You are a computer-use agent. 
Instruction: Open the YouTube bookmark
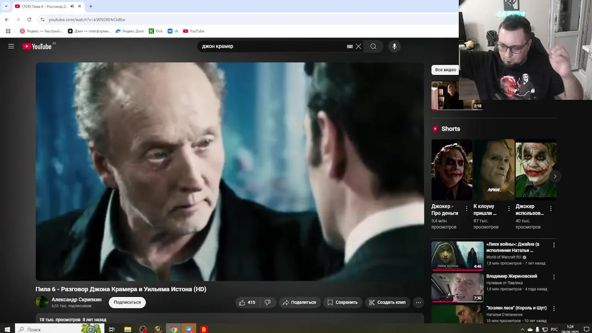[x=194, y=31]
